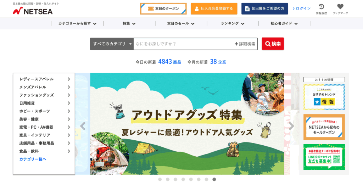Select the first carousel dot indicator
Image resolution: width=363 pixels, height=185 pixels.
tap(160, 179)
